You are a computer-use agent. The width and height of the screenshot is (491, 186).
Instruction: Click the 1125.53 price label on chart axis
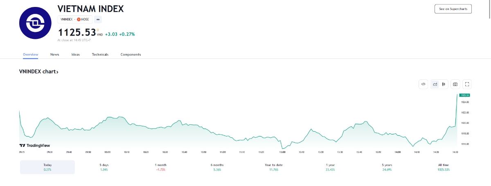[464, 95]
